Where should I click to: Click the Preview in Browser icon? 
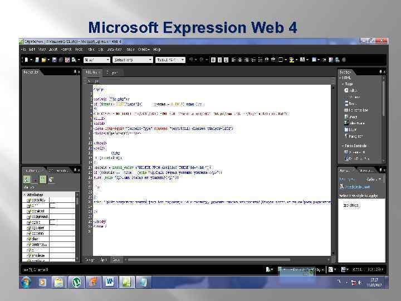(x=74, y=60)
